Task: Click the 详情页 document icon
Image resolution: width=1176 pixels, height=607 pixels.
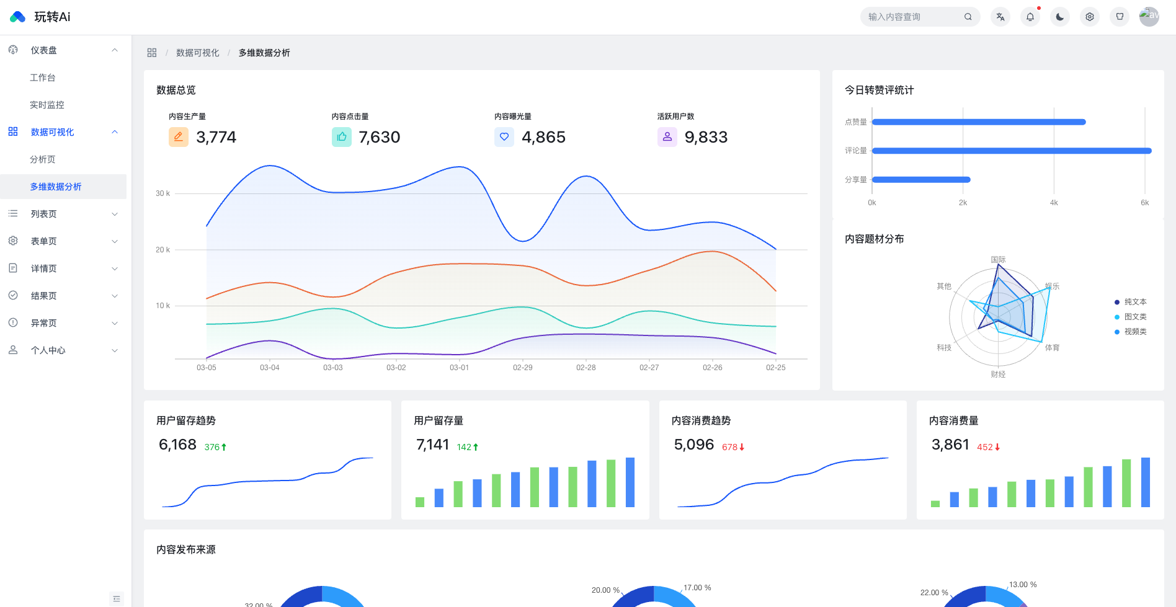Action: click(x=13, y=268)
